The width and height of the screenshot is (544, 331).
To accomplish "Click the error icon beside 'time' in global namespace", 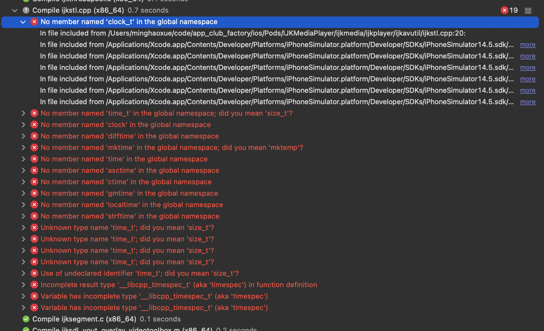I will tap(34, 159).
